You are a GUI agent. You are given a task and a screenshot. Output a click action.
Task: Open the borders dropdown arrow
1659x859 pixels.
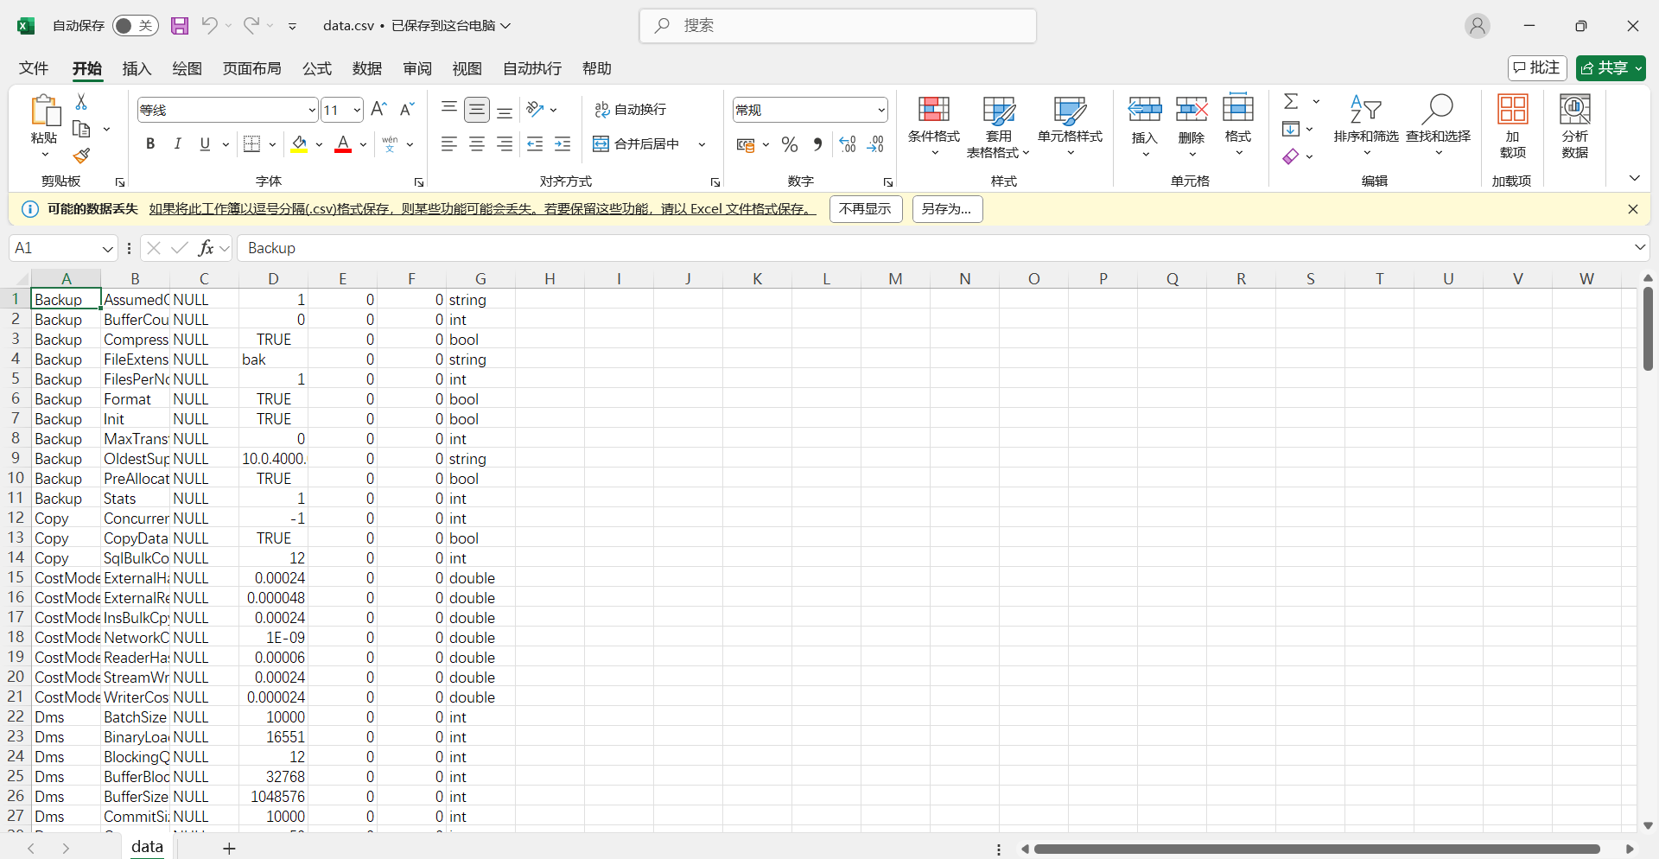pos(272,144)
